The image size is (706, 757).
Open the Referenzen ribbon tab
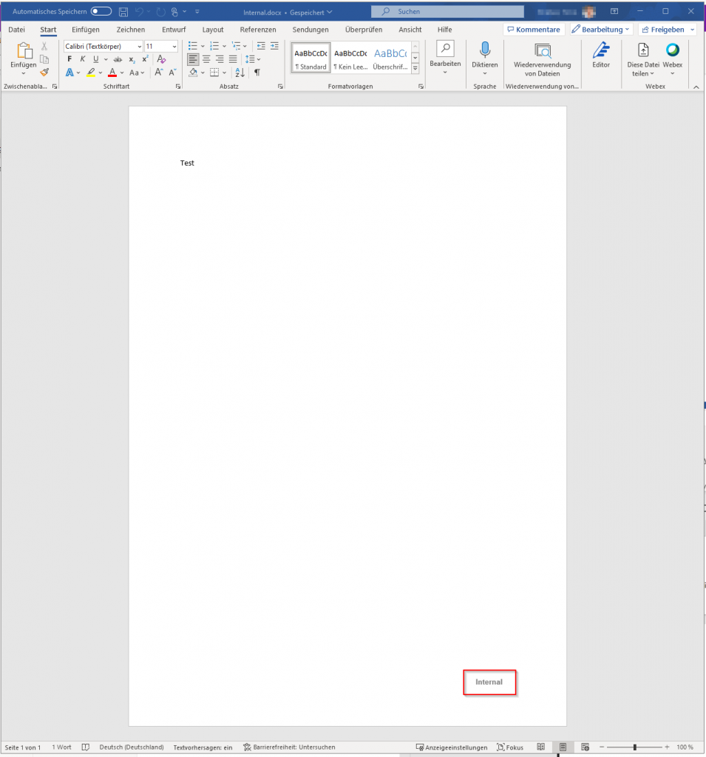pyautogui.click(x=257, y=30)
